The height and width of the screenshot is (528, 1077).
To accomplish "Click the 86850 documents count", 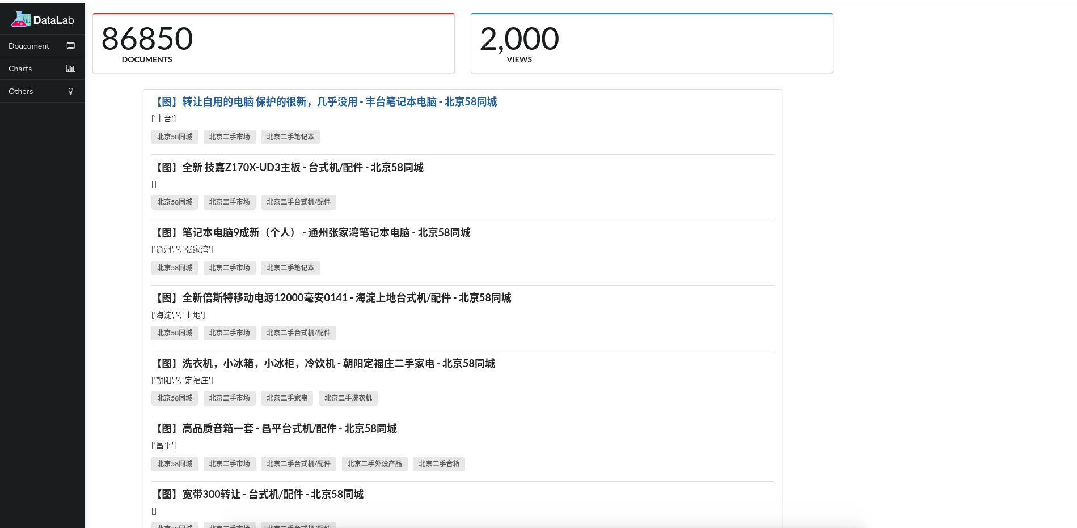I will point(147,39).
